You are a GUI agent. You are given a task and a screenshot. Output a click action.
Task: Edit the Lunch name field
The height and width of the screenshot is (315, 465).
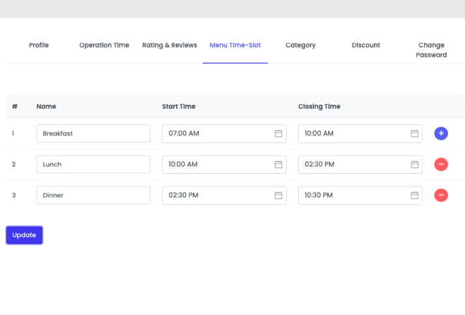(94, 164)
